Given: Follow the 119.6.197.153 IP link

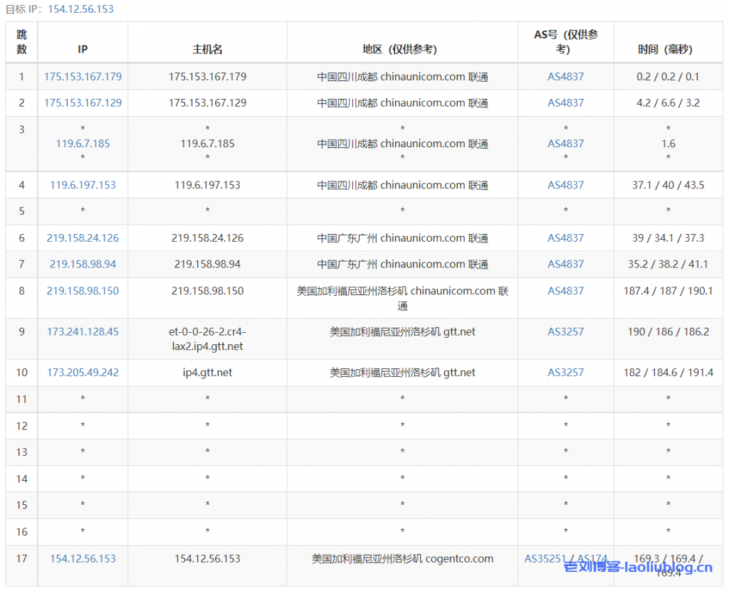Looking at the screenshot, I should tap(83, 185).
